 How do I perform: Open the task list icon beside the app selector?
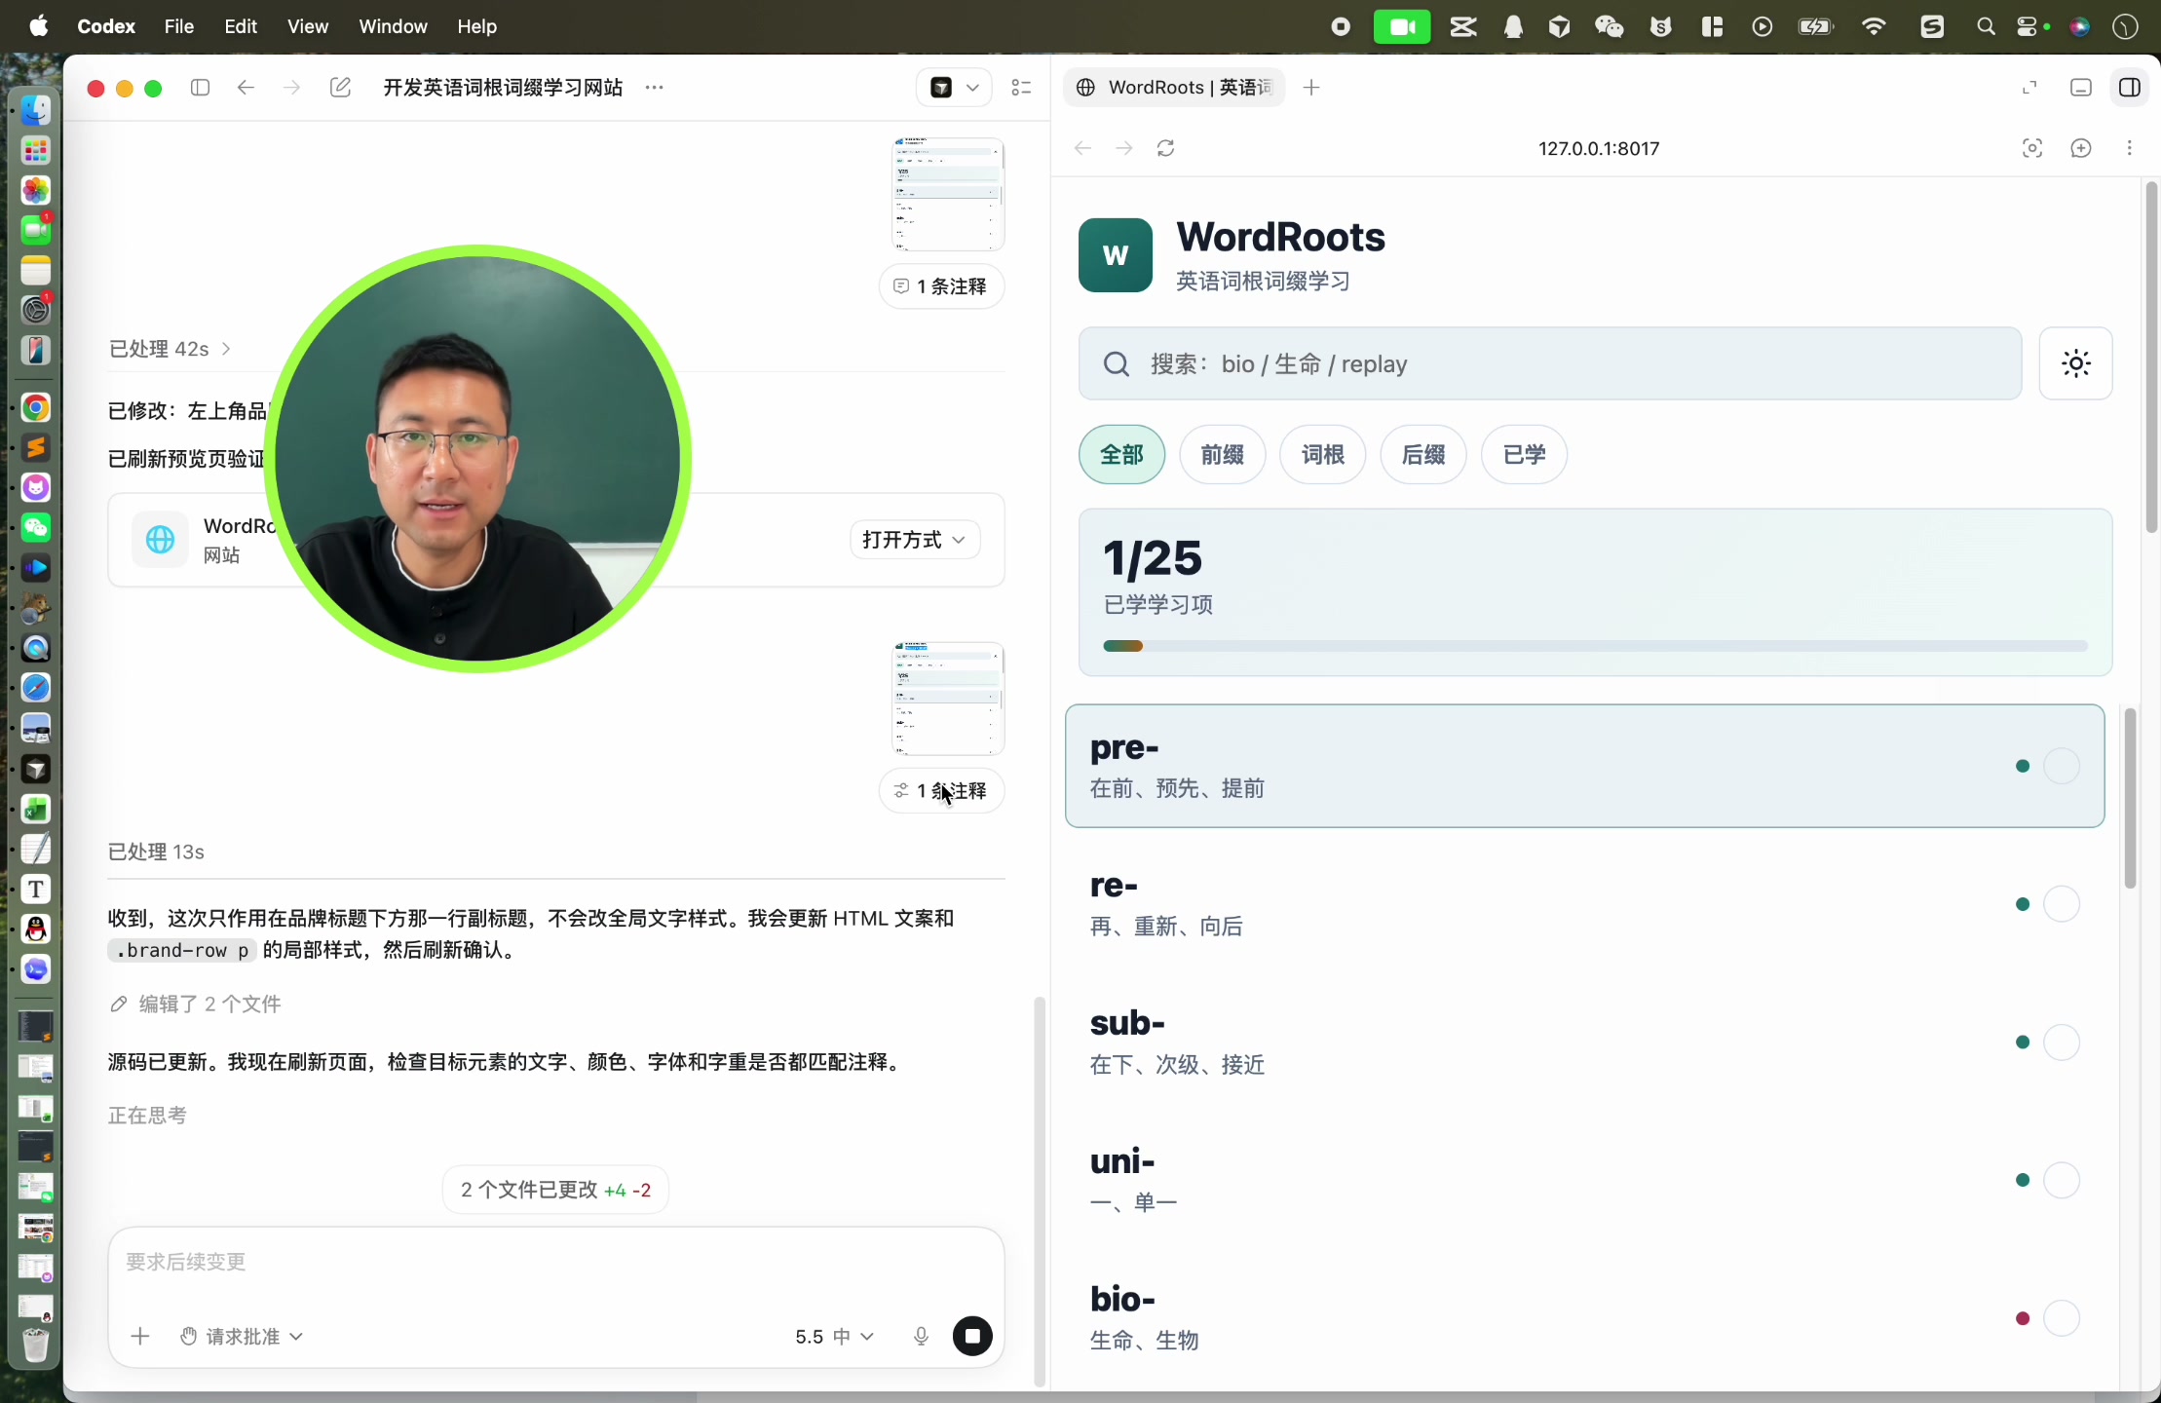tap(1021, 88)
